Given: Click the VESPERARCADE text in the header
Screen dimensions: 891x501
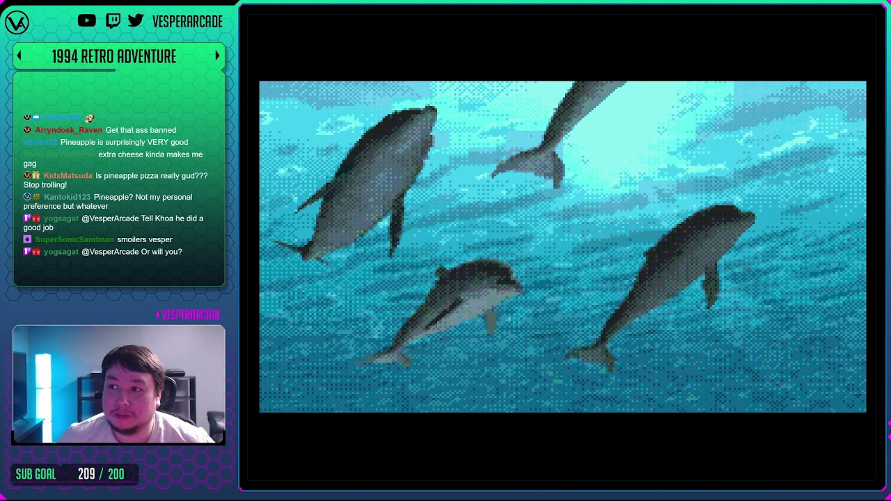Looking at the screenshot, I should pos(187,22).
